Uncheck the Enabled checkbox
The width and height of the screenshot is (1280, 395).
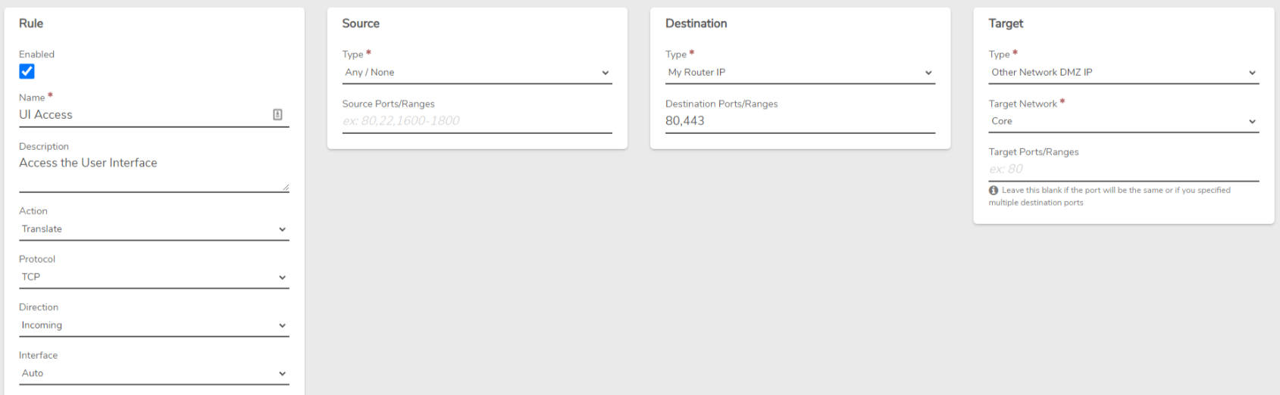click(x=27, y=71)
